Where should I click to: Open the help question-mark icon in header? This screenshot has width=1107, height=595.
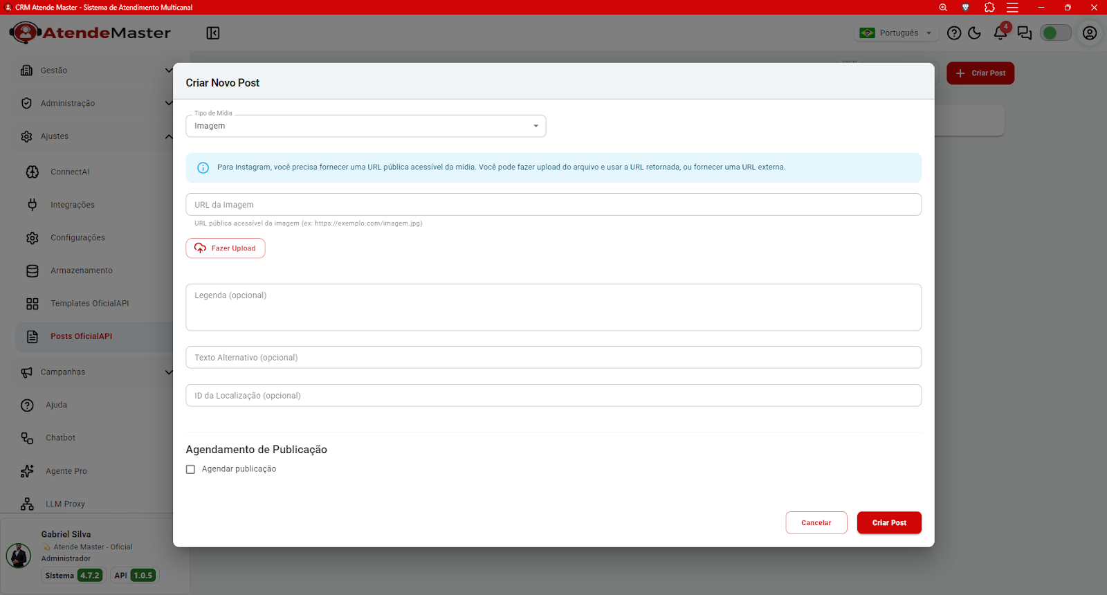pyautogui.click(x=954, y=33)
